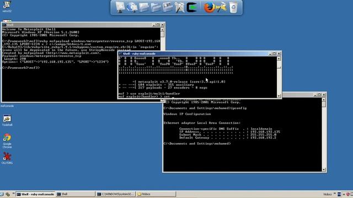Open the network globe icon in dock

(132, 7)
